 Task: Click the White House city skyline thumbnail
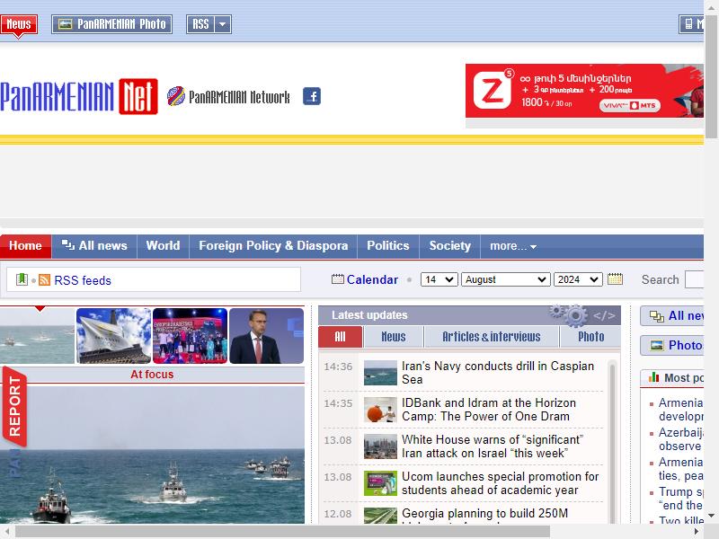tap(380, 446)
